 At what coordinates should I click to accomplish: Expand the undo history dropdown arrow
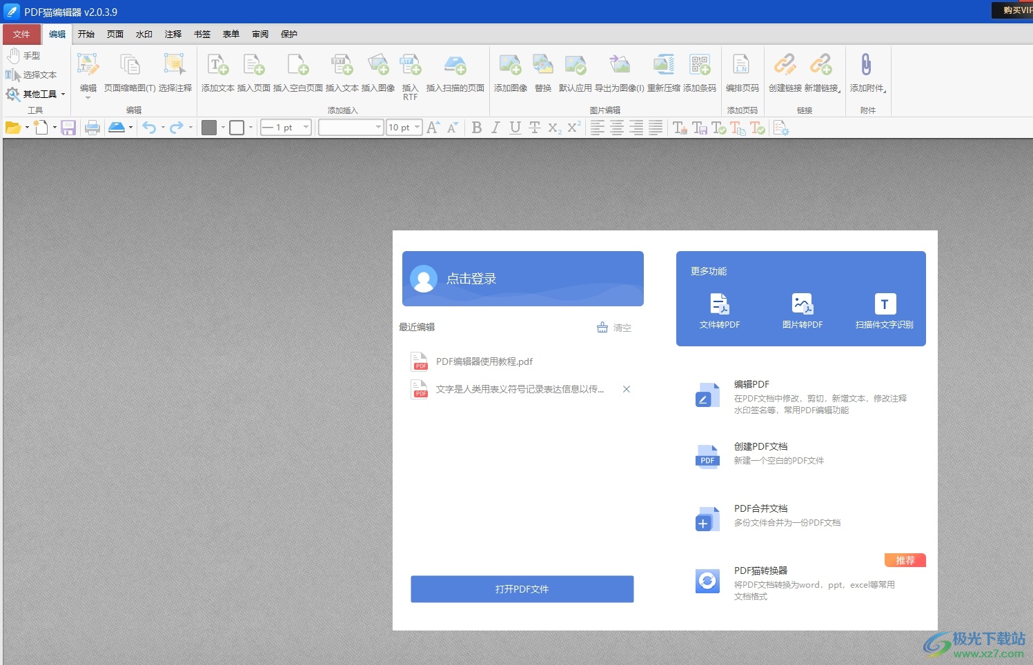point(163,128)
